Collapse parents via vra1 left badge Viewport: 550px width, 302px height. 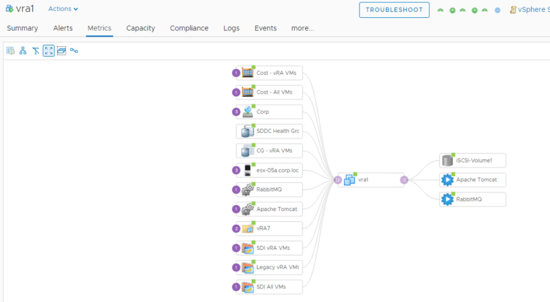pyautogui.click(x=337, y=180)
